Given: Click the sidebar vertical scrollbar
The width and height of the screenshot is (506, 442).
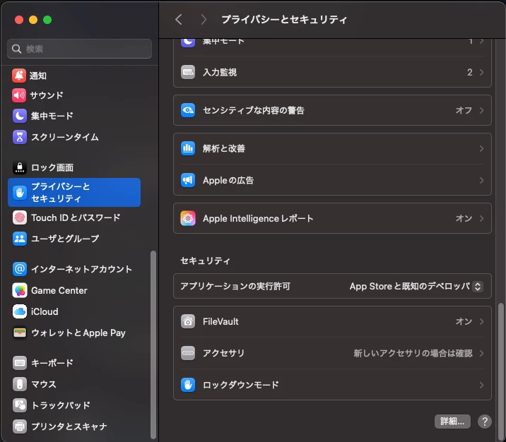Looking at the screenshot, I should (x=153, y=345).
